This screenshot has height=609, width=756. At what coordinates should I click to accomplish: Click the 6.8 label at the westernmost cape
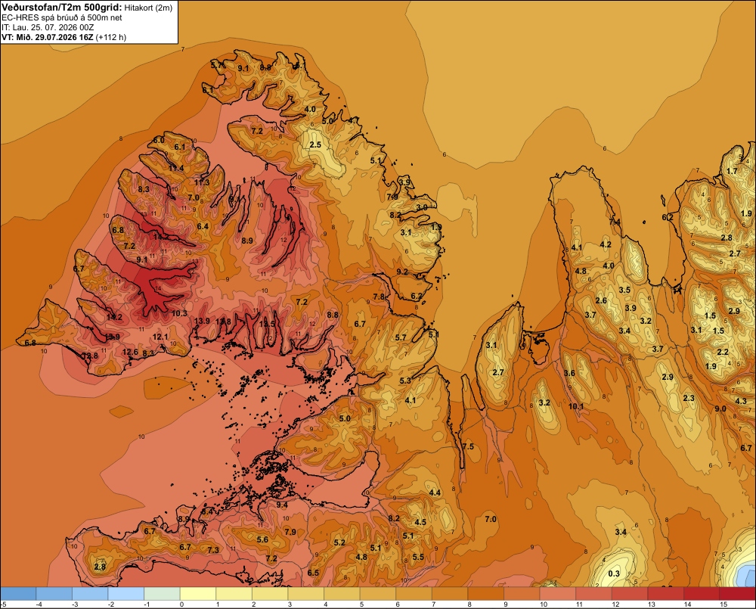(30, 343)
